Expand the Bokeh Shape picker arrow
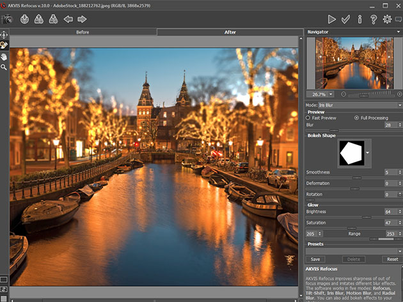Image resolution: width=403 pixels, height=302 pixels. (x=368, y=153)
